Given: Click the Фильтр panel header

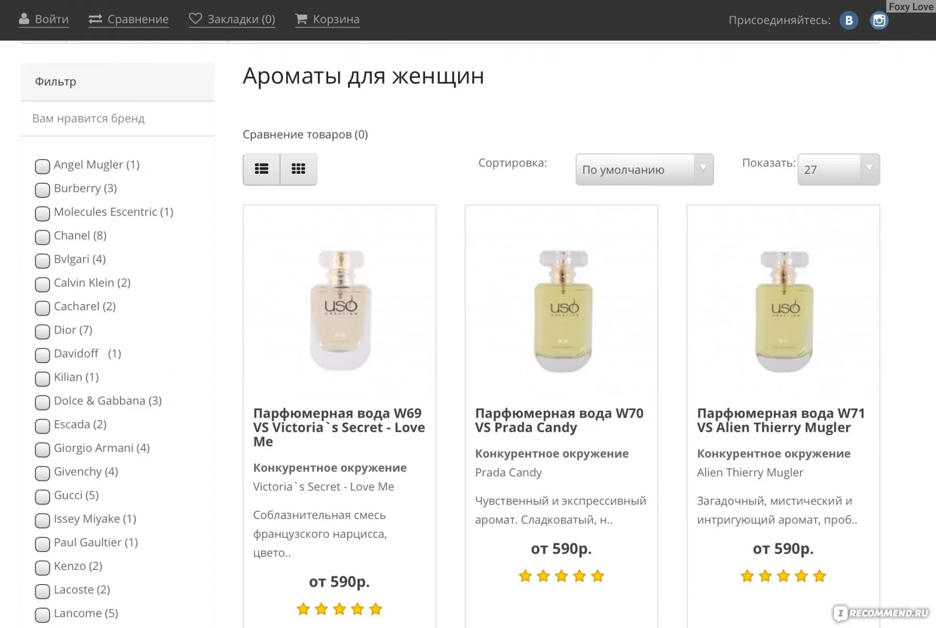Looking at the screenshot, I should (118, 82).
